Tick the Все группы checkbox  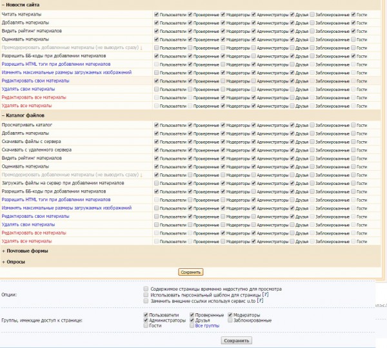tap(192, 325)
